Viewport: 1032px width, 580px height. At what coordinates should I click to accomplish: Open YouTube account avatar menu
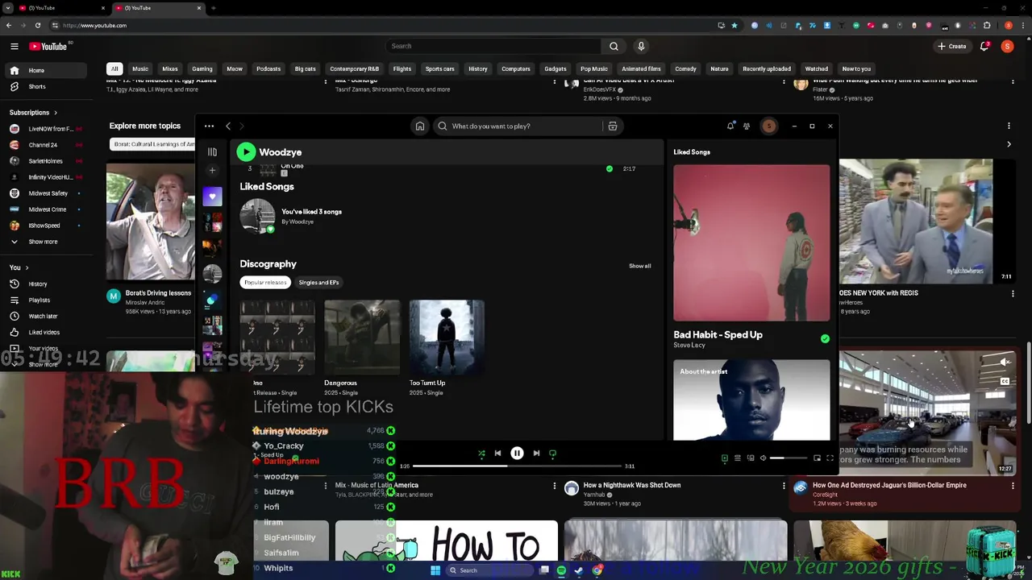(x=1007, y=47)
